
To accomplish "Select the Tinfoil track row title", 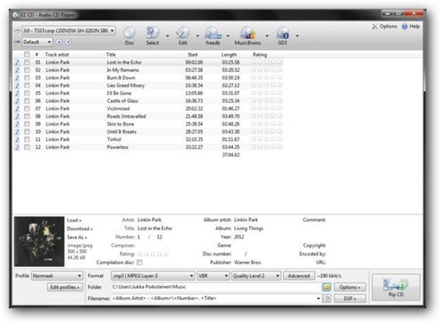I will tap(114, 139).
